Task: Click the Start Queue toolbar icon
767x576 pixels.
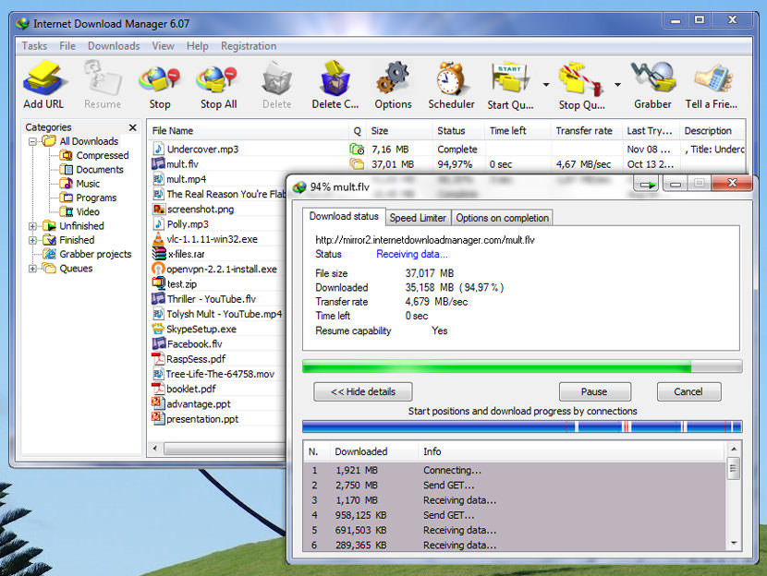Action: 510,78
